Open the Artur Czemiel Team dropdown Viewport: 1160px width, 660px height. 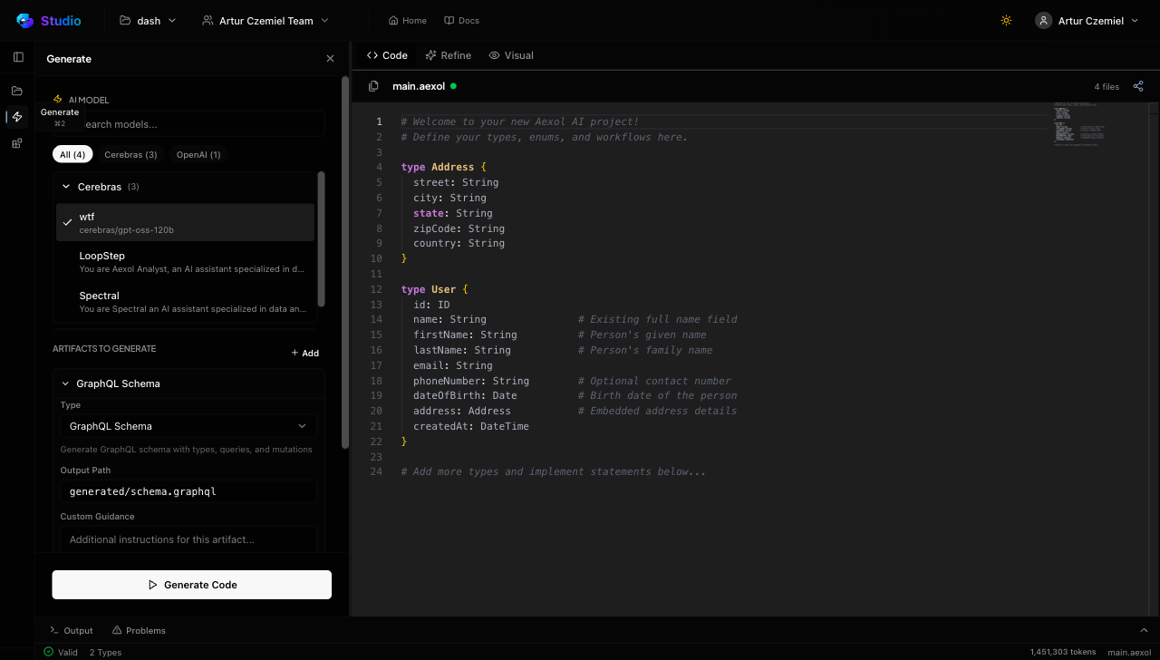(266, 21)
